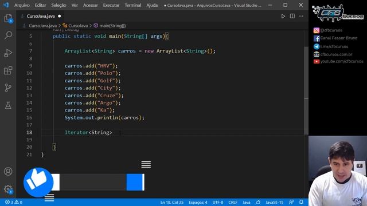The height and width of the screenshot is (206, 367).
Task: Open the Accounts icon
Action: coord(8,172)
